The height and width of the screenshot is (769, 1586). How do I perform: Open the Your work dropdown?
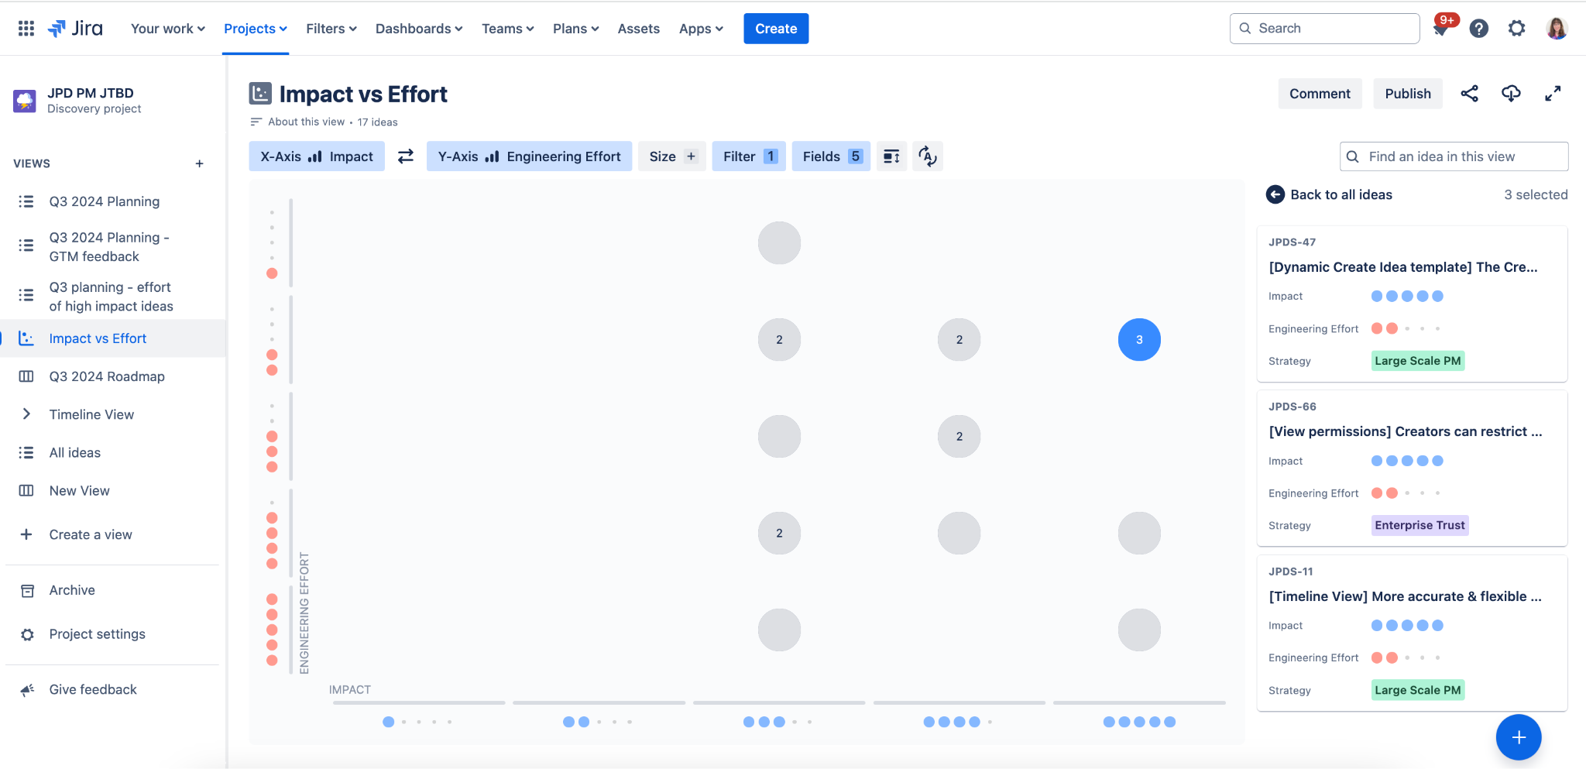pos(167,29)
